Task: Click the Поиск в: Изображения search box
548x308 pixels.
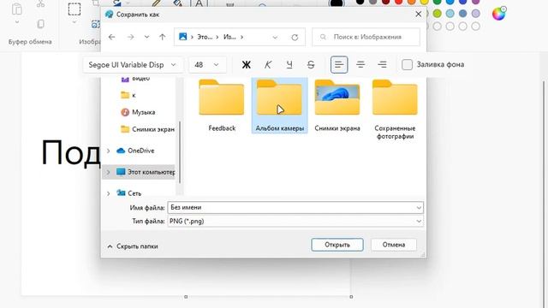Action: (x=366, y=37)
